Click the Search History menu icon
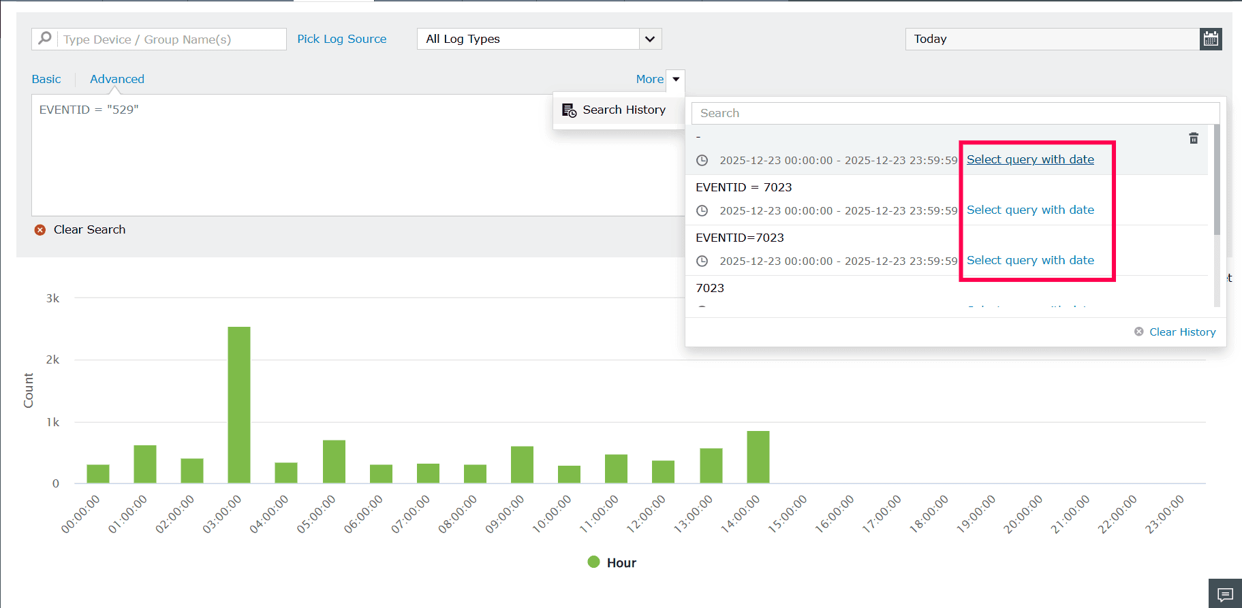Screen dimensions: 1242x608 569,110
